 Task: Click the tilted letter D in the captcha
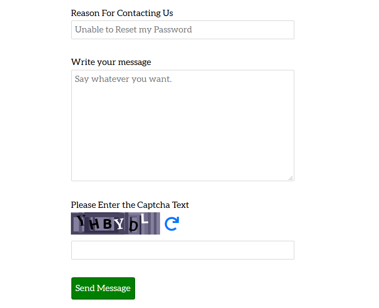click(133, 227)
